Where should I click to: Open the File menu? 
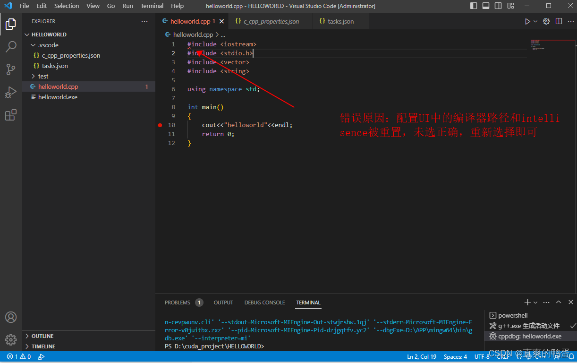pyautogui.click(x=25, y=6)
